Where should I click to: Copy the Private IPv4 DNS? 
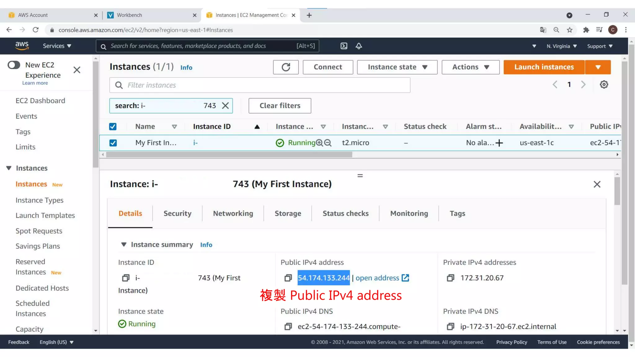pos(451,326)
